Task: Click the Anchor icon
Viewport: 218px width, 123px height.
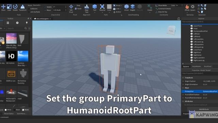Action: [114, 12]
